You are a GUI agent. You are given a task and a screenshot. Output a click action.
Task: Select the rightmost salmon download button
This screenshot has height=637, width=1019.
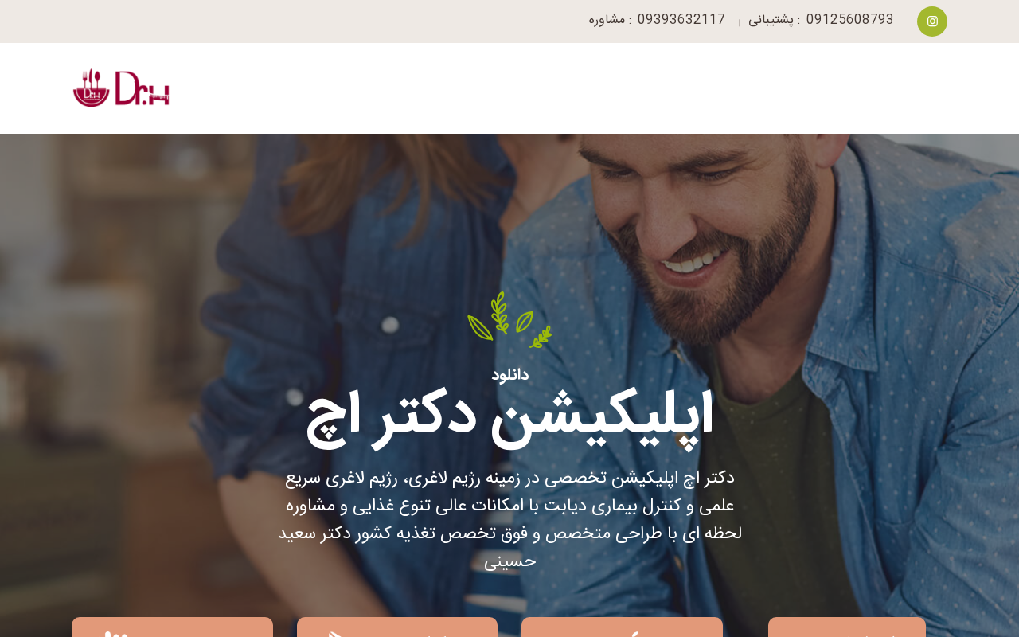847,627
